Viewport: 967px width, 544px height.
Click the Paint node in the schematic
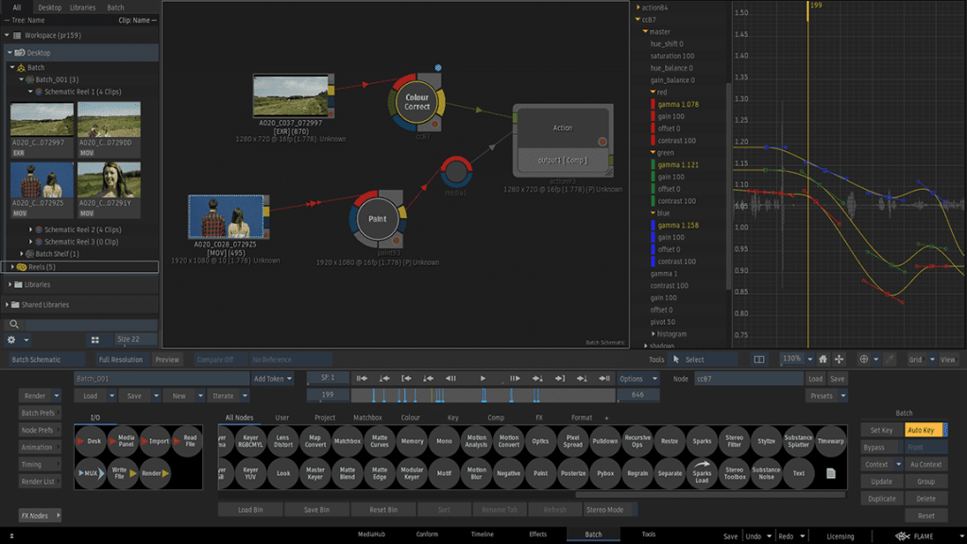click(377, 219)
